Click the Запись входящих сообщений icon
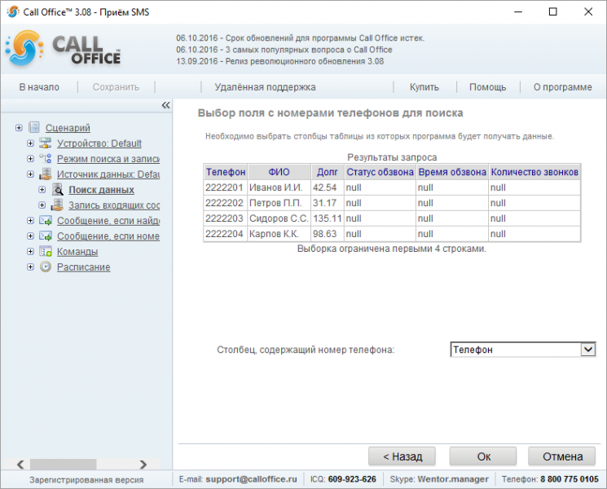The width and height of the screenshot is (607, 489). coord(57,205)
